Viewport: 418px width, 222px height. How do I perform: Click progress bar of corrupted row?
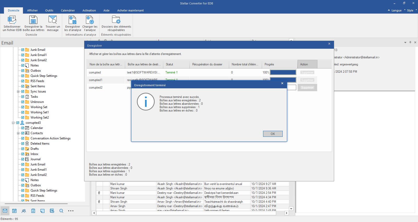pos(283,72)
